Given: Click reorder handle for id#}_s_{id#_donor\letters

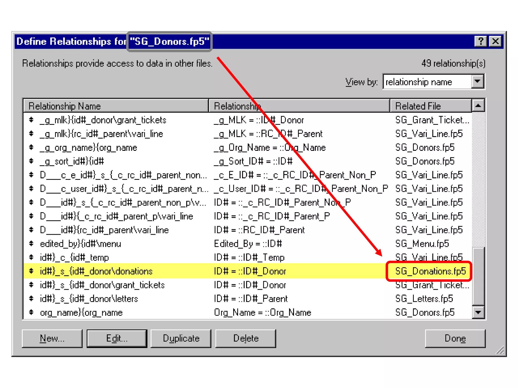Looking at the screenshot, I should click(31, 299).
